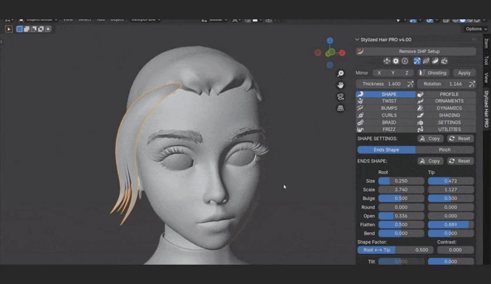This screenshot has width=491, height=284.
Task: Open the TWIST category
Action: coord(386,101)
